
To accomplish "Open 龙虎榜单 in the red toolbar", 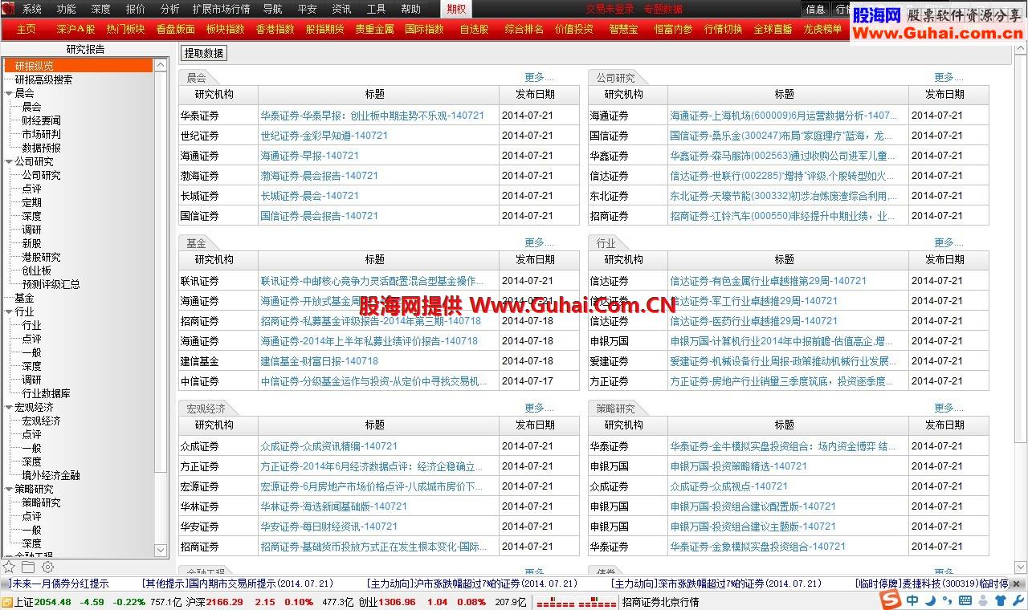I will click(822, 29).
